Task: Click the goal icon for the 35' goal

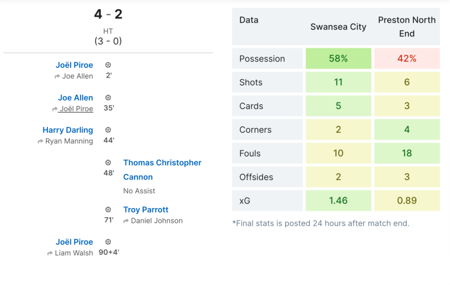Action: 108,97
